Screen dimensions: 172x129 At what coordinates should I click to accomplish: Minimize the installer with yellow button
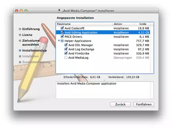(21, 11)
